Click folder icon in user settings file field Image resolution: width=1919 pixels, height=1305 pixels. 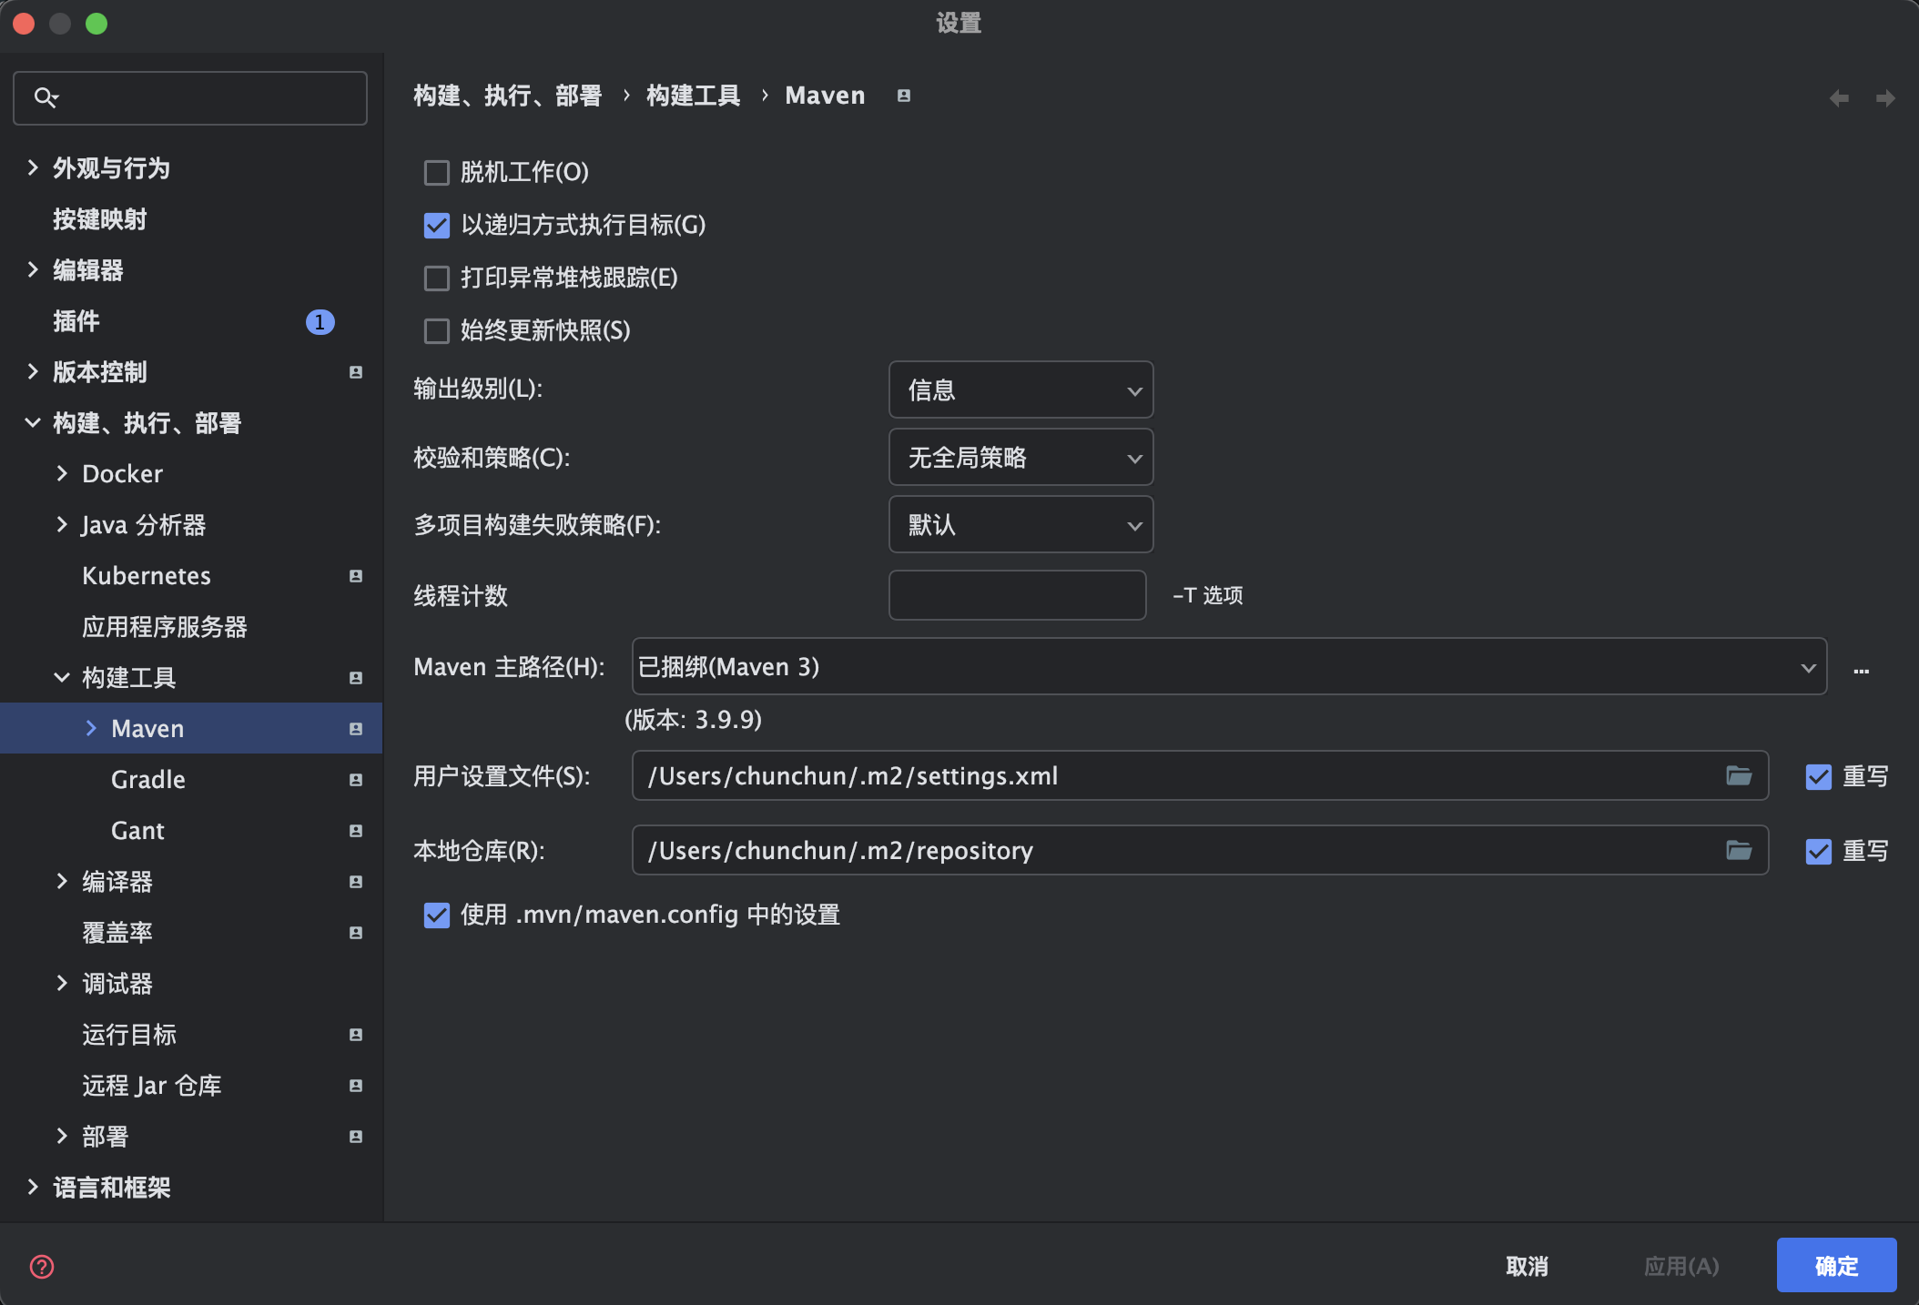click(1739, 775)
